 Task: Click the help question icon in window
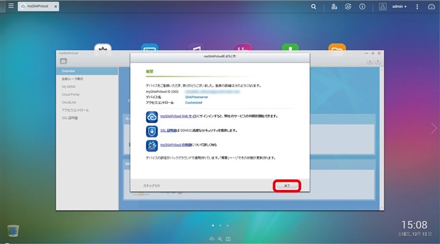tap(377, 61)
